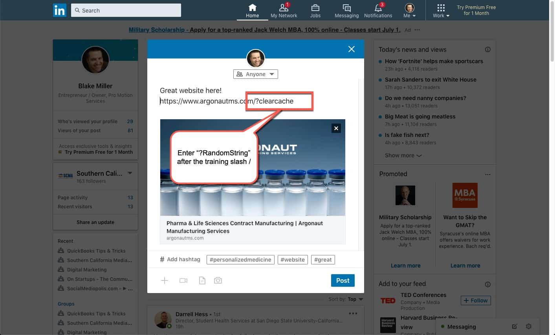Expand Show more news
Image resolution: width=555 pixels, height=335 pixels.
[403, 155]
